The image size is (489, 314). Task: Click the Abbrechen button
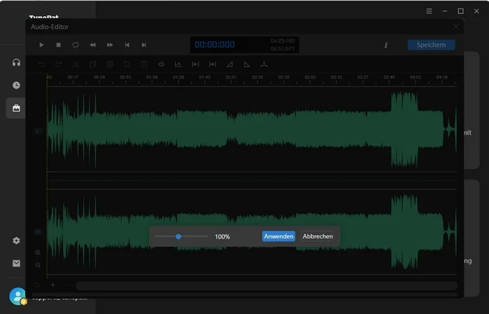click(317, 237)
